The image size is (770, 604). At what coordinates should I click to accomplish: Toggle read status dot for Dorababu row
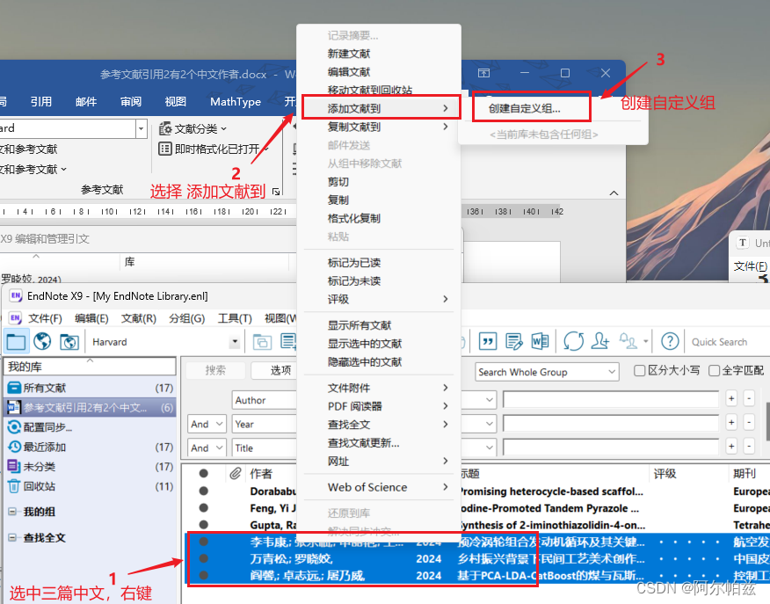203,491
